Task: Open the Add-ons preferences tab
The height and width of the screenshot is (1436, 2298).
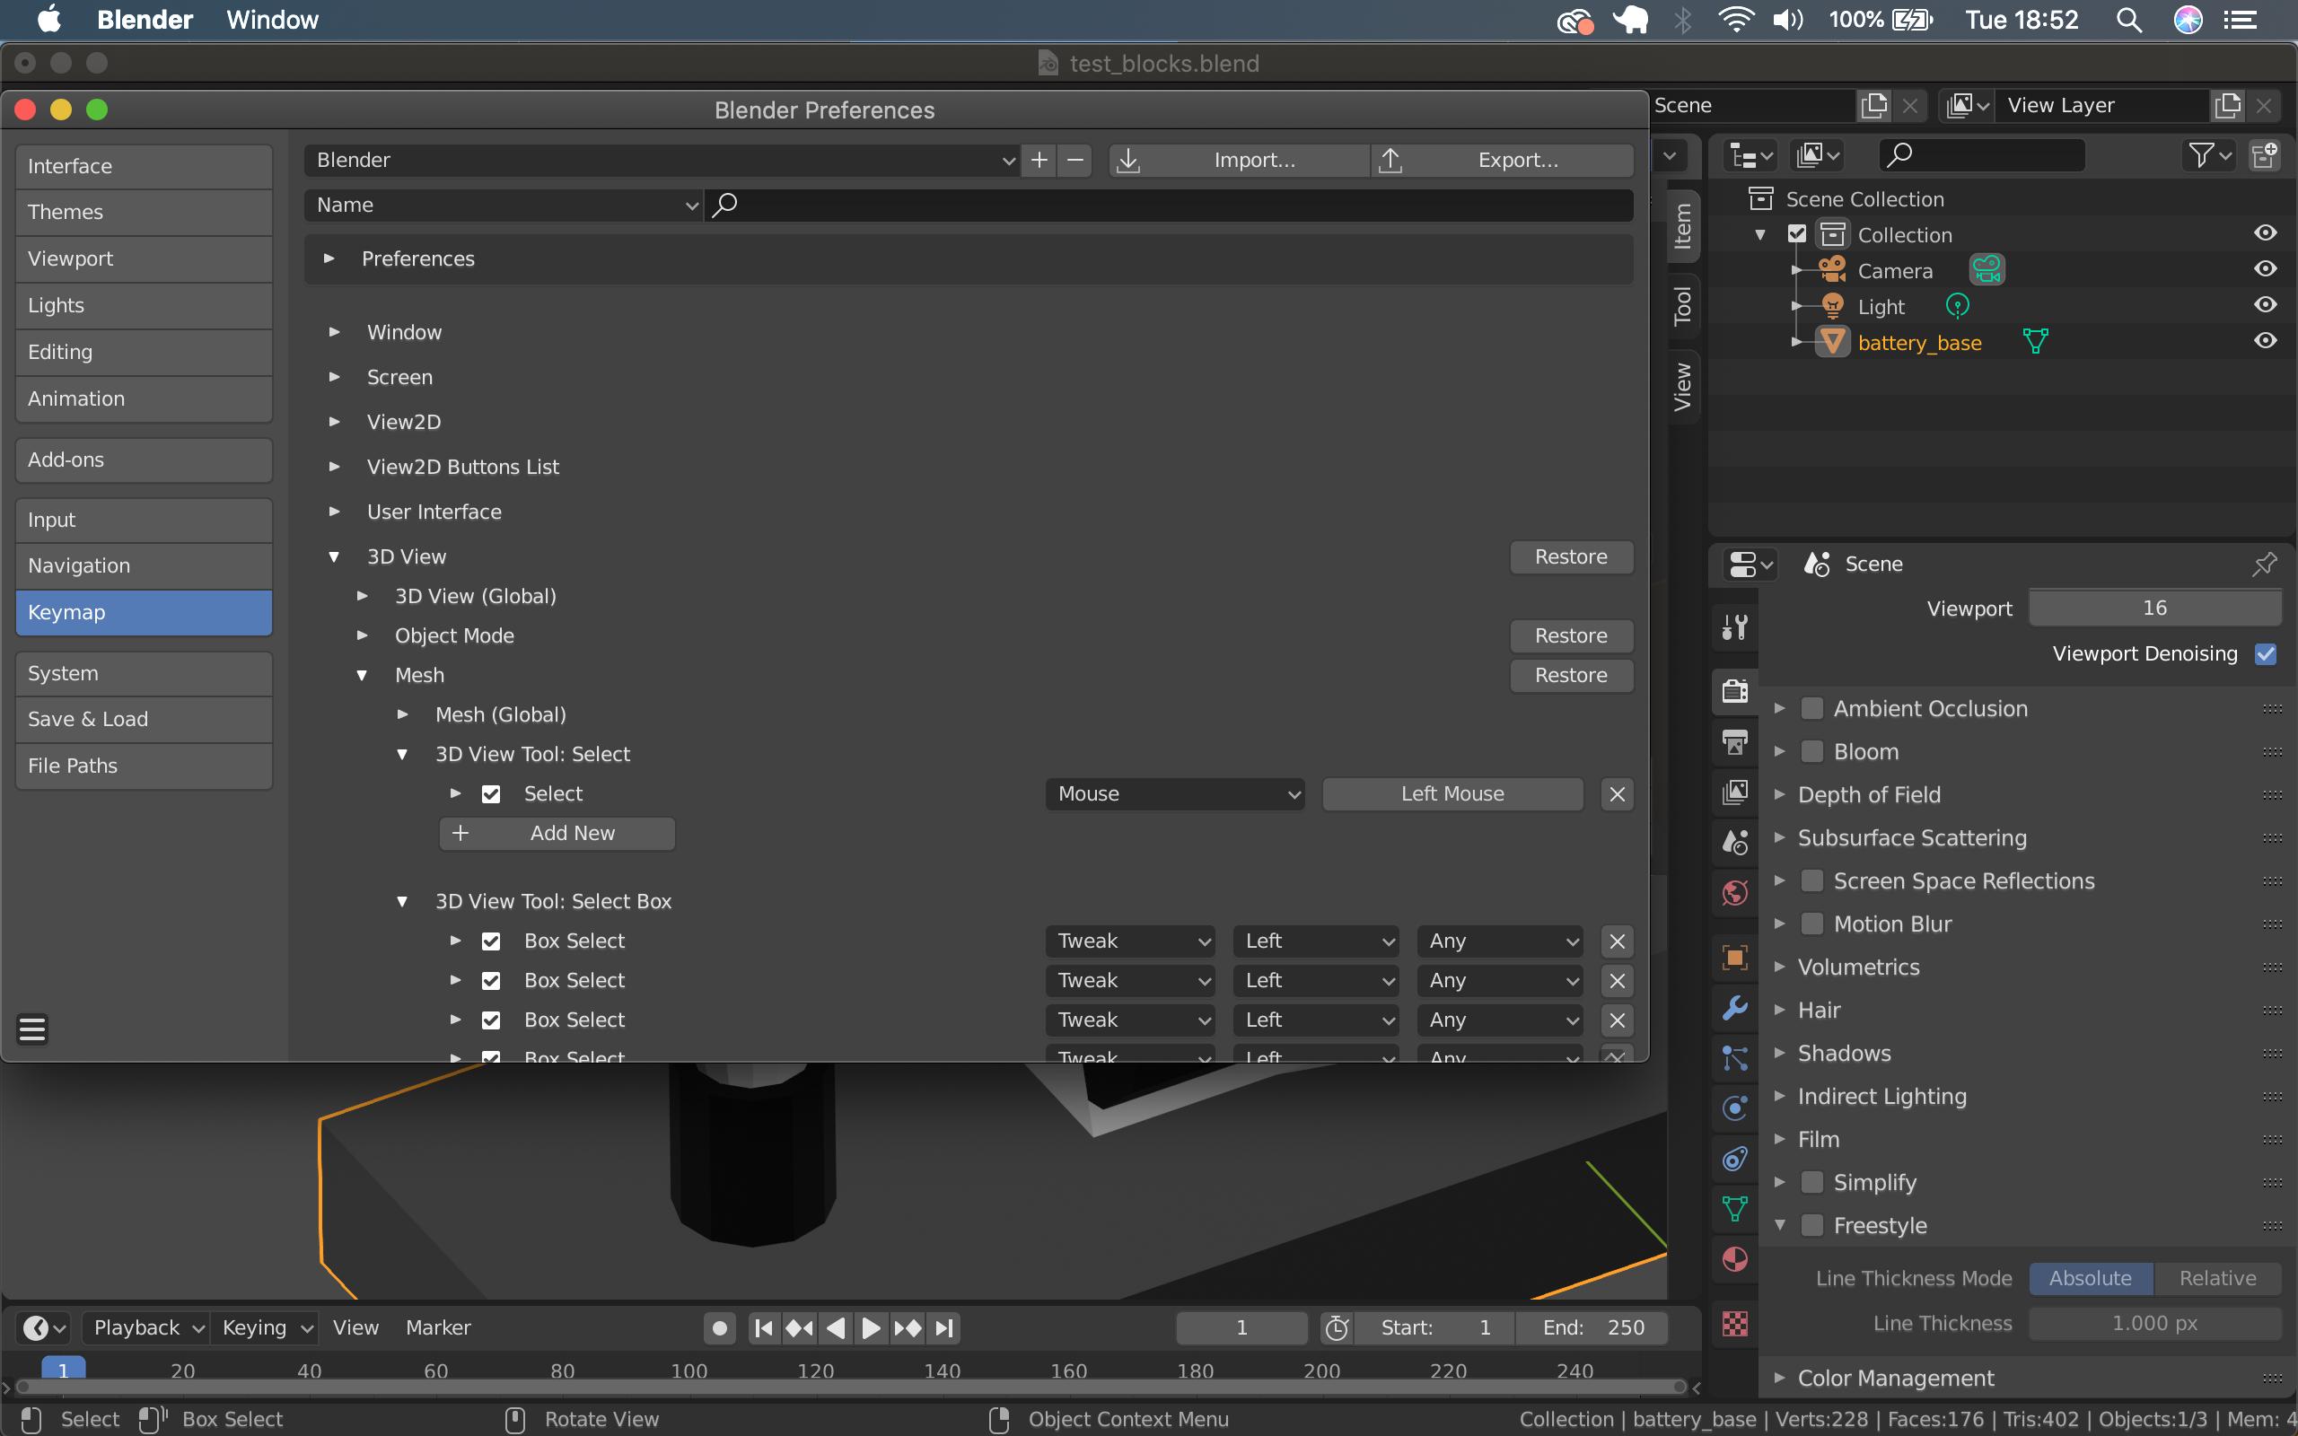Action: click(145, 460)
